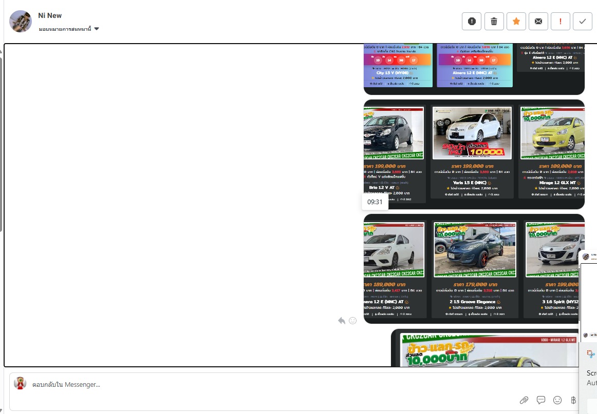Focus the Messenger reply text field

257,384
